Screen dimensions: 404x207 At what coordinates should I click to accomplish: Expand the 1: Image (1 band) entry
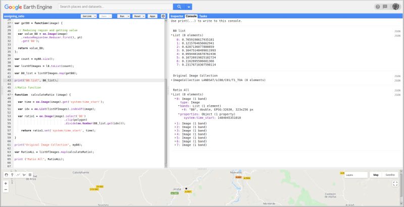click(175, 123)
